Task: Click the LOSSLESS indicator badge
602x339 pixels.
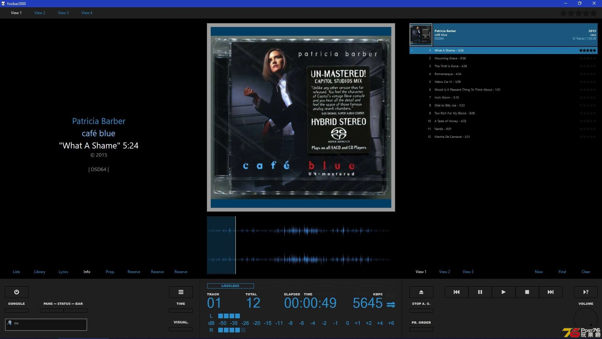Action: coord(230,286)
